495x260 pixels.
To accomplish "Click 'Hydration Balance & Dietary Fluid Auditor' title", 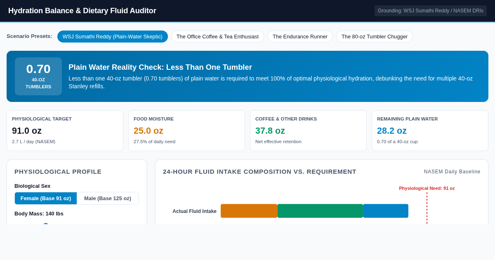I will [82, 11].
